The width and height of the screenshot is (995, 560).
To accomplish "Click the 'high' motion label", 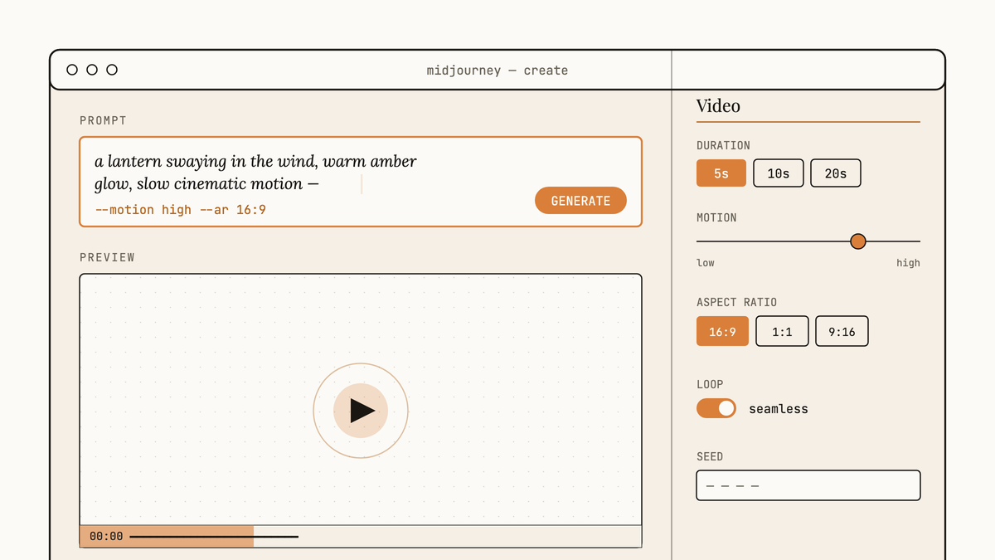I will (908, 263).
